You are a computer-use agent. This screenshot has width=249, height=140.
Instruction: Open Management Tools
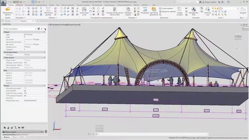193,11
